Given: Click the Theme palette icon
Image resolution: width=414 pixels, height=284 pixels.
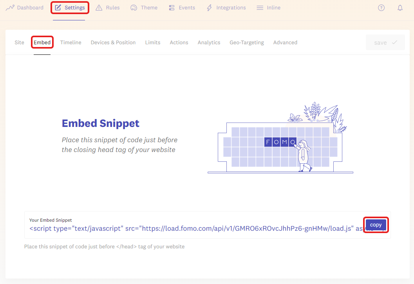Looking at the screenshot, I should 134,8.
